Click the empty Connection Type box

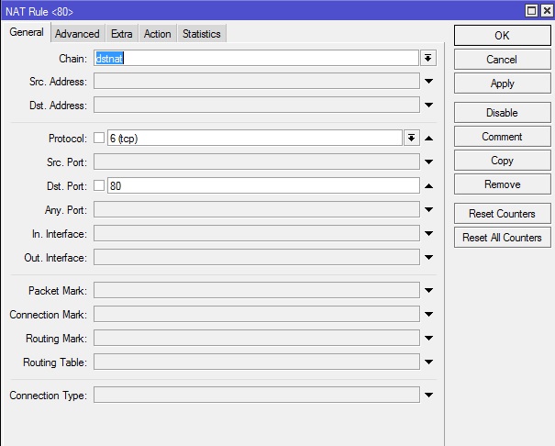tap(257, 395)
